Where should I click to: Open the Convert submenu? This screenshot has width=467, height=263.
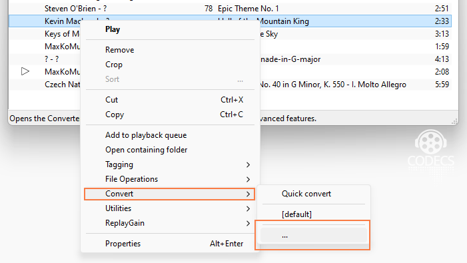pyautogui.click(x=170, y=194)
